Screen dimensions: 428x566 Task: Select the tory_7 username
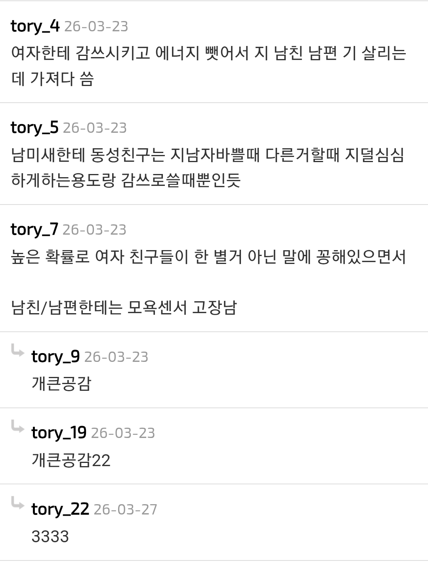point(34,229)
